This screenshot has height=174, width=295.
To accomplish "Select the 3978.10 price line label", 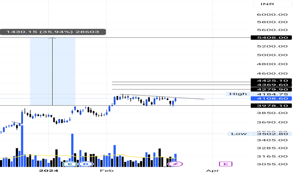I will tap(271, 106).
